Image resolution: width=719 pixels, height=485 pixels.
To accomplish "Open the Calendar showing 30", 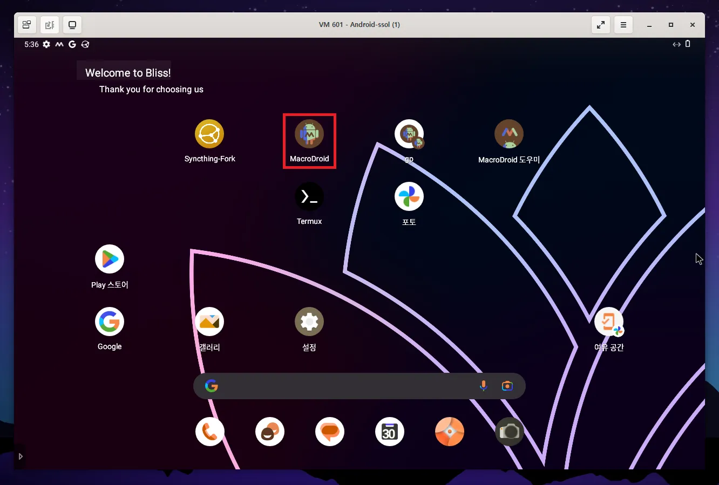I will point(390,432).
